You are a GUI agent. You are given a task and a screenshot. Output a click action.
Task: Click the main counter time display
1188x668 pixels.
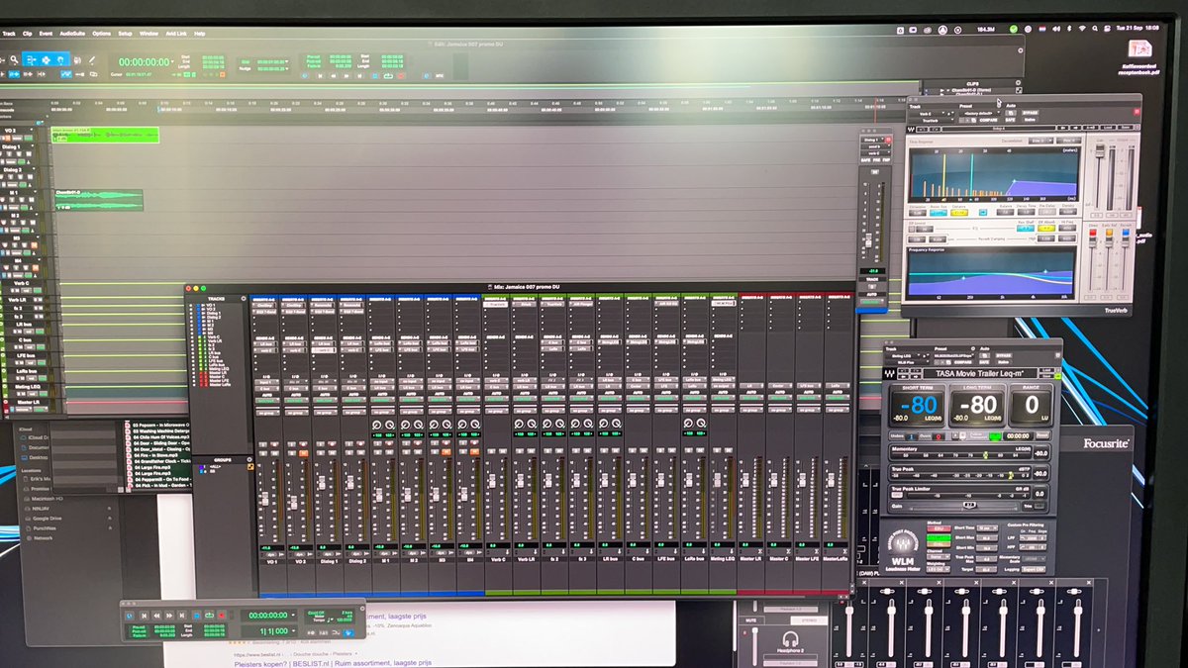pyautogui.click(x=145, y=61)
